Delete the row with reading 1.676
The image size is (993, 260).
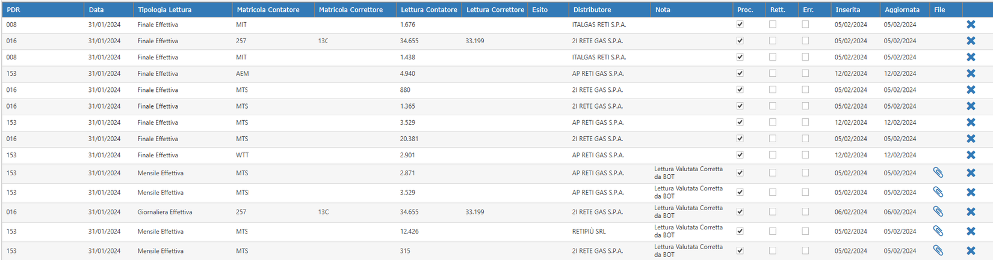971,25
